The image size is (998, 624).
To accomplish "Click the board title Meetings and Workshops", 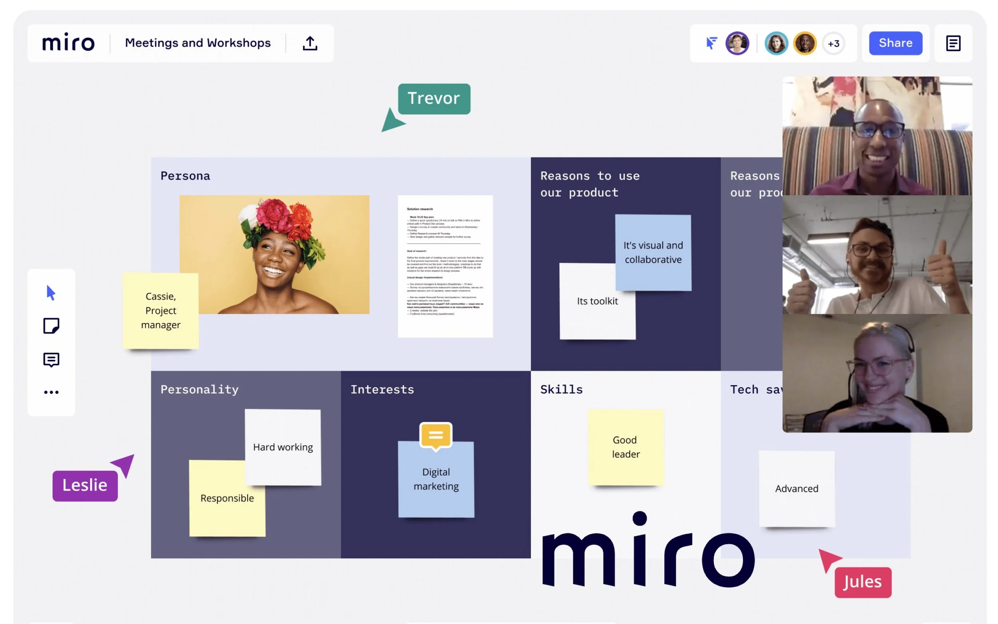I will [198, 43].
